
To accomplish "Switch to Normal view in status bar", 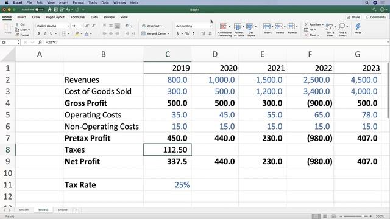I will 316,217.
